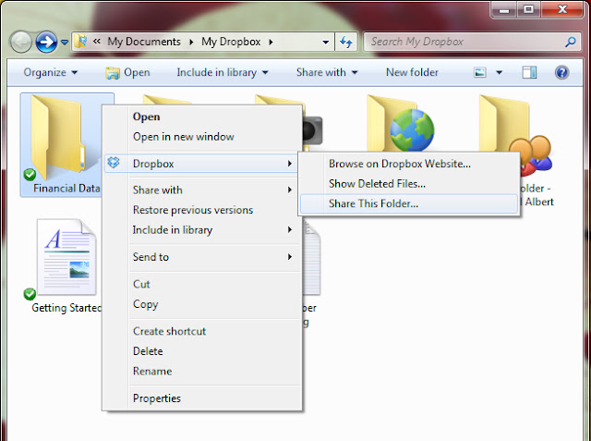Expand the arrow after My Documents
This screenshot has height=441, width=591.
tap(191, 42)
